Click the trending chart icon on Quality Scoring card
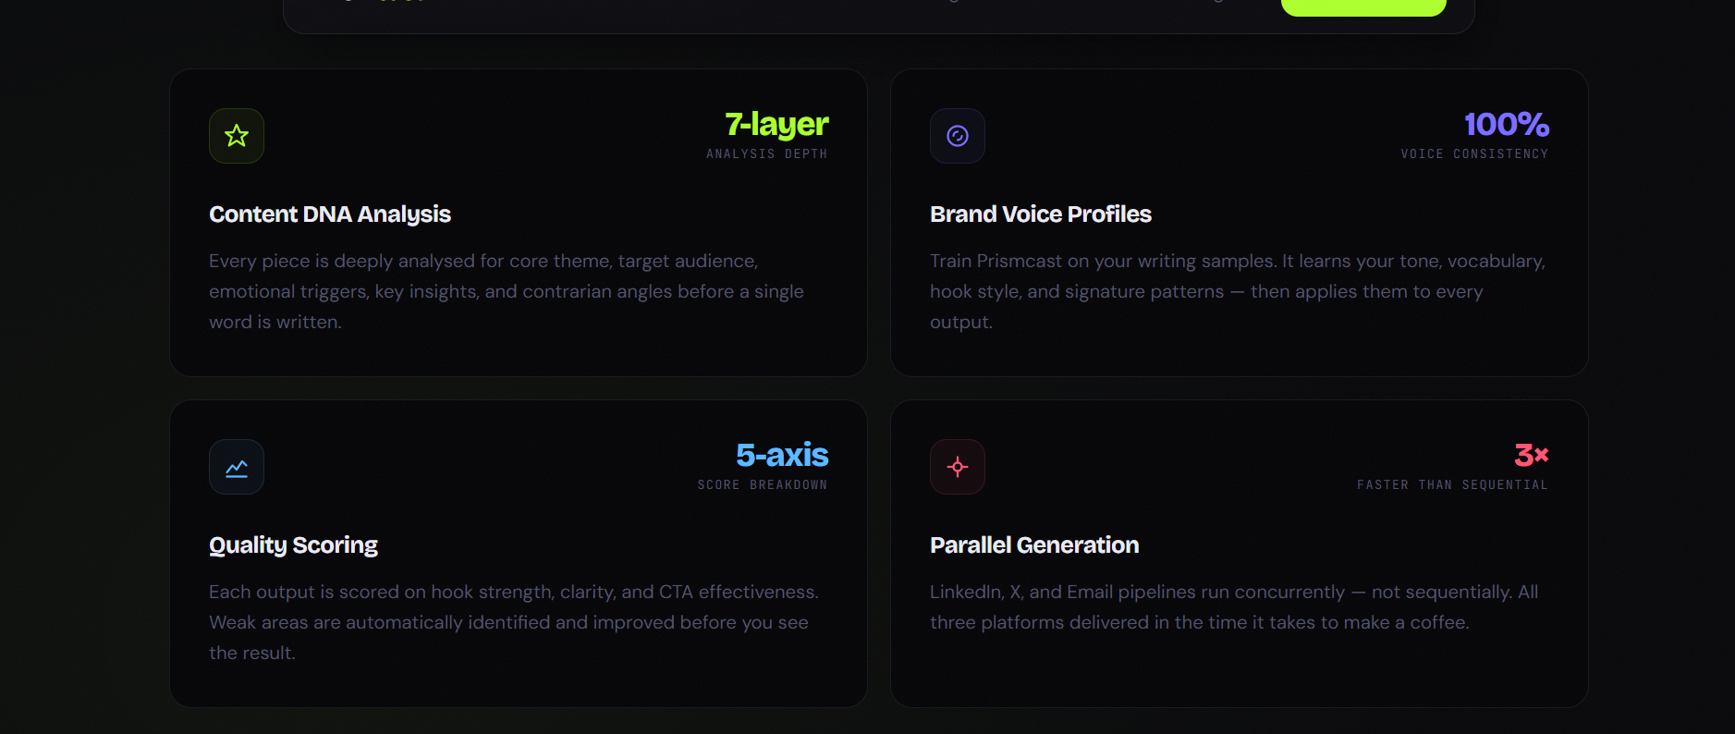Screen dimensions: 1735x734 click(237, 467)
